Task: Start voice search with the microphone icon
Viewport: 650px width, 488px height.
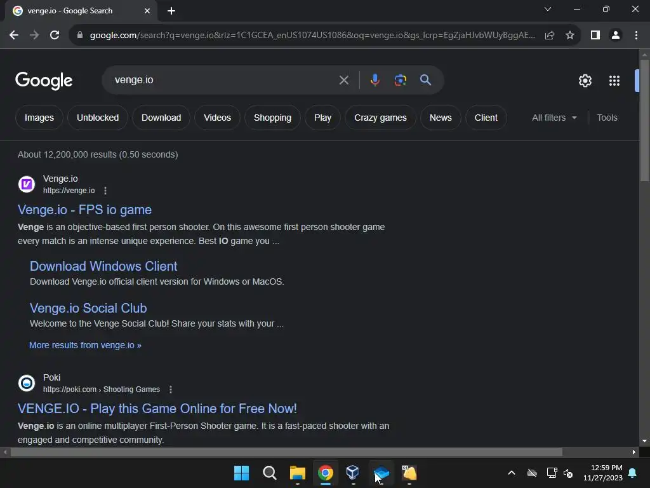Action: pos(375,79)
